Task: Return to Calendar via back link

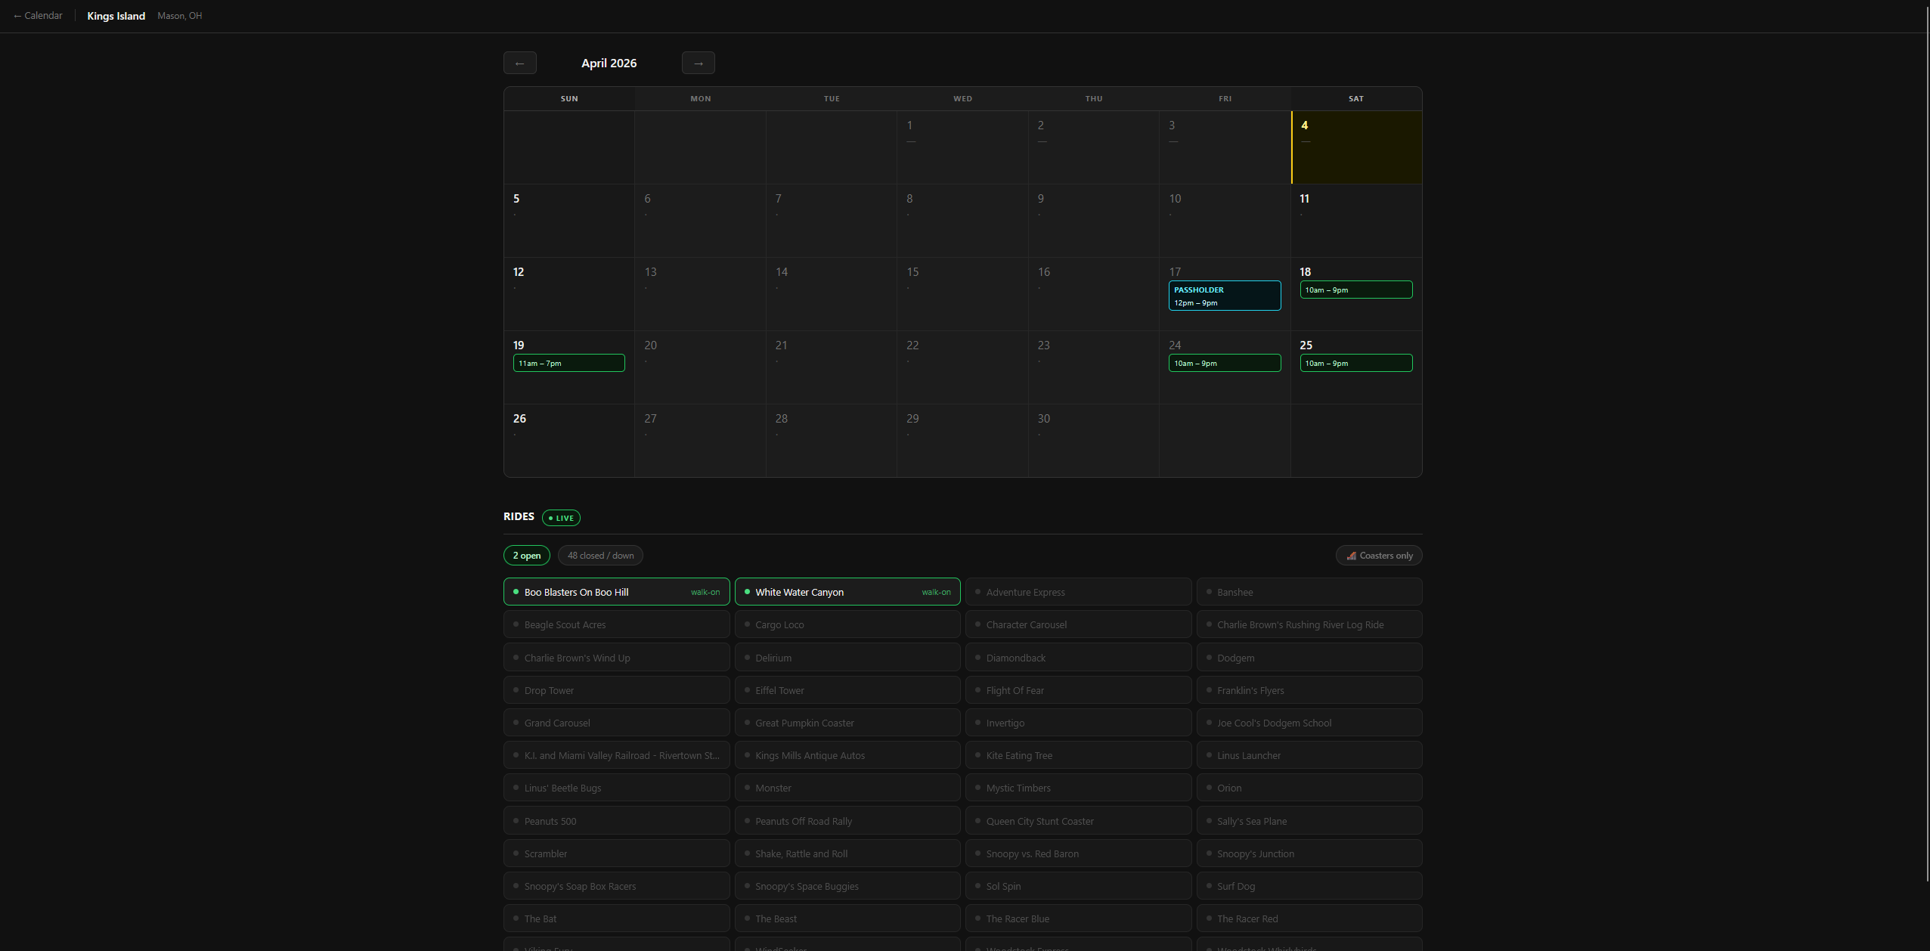Action: click(x=38, y=16)
